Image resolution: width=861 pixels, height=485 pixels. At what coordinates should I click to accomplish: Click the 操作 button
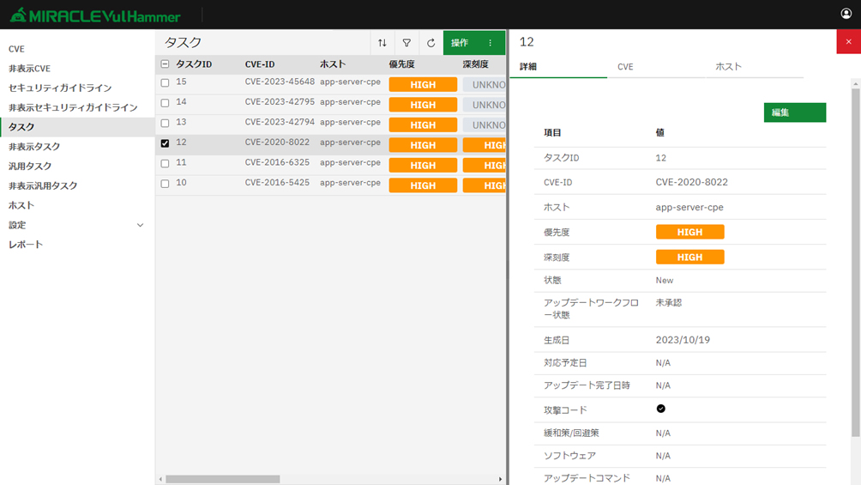pos(460,43)
